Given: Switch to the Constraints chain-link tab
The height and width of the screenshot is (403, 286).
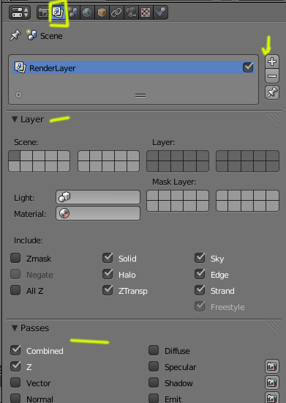Looking at the screenshot, I should [x=116, y=12].
